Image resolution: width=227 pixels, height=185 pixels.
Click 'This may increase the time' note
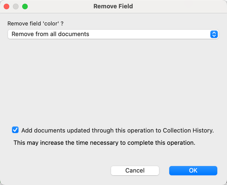[x=47, y=143]
